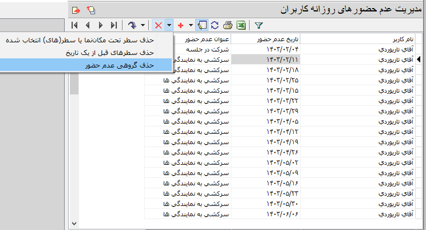This screenshot has height=230, width=426.
Task: Sort by 'تاریخ عدم حضور' column header
Action: point(265,39)
